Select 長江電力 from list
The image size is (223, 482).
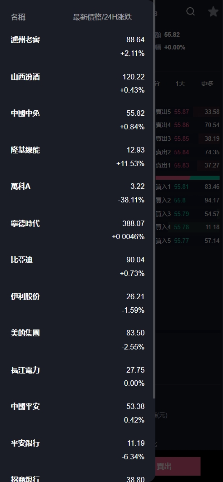(x=78, y=376)
